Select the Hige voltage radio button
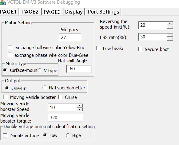The height and width of the screenshot is (145, 179). tap(68, 135)
